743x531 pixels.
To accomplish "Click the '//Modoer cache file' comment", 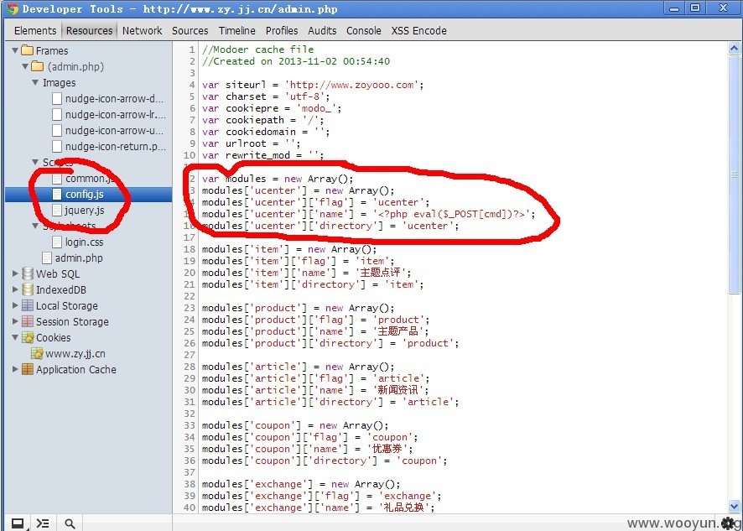I will (257, 49).
